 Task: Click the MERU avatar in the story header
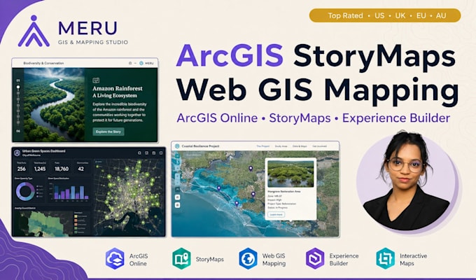pyautogui.click(x=141, y=63)
